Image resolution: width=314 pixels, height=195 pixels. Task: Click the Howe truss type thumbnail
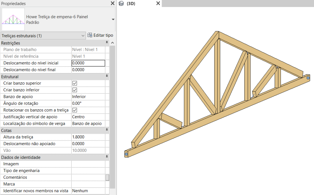(13, 19)
